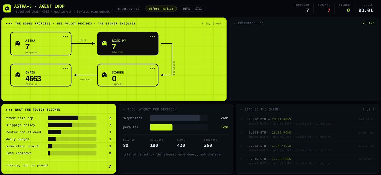Click the parallel latency bar
381x175 pixels.
click(x=179, y=127)
